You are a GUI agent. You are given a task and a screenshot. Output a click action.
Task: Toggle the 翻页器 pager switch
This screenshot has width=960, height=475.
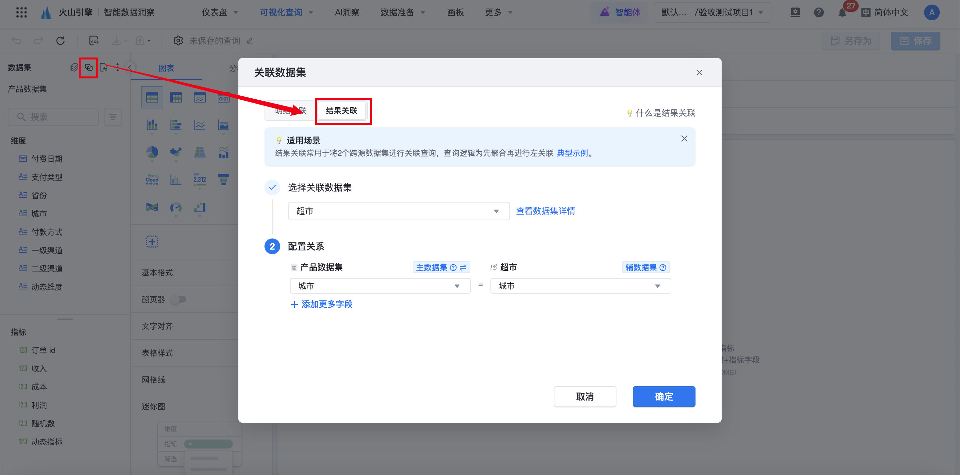point(179,299)
